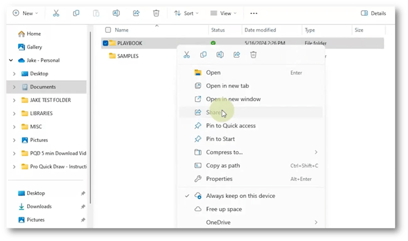
Task: Sort by the Status column header
Action: (x=218, y=30)
